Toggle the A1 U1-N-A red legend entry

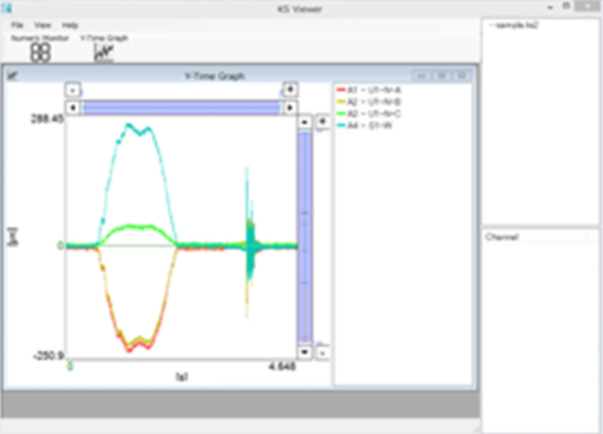tap(369, 89)
